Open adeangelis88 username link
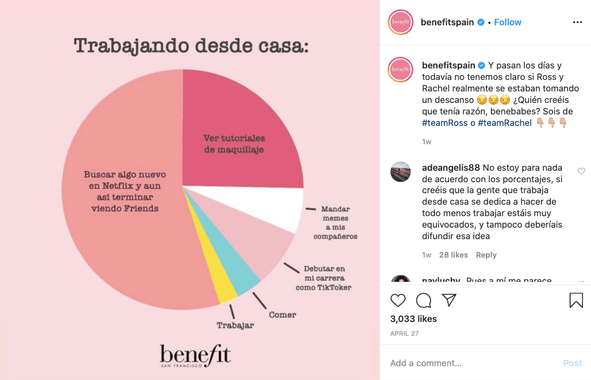591x380 pixels. [x=451, y=168]
